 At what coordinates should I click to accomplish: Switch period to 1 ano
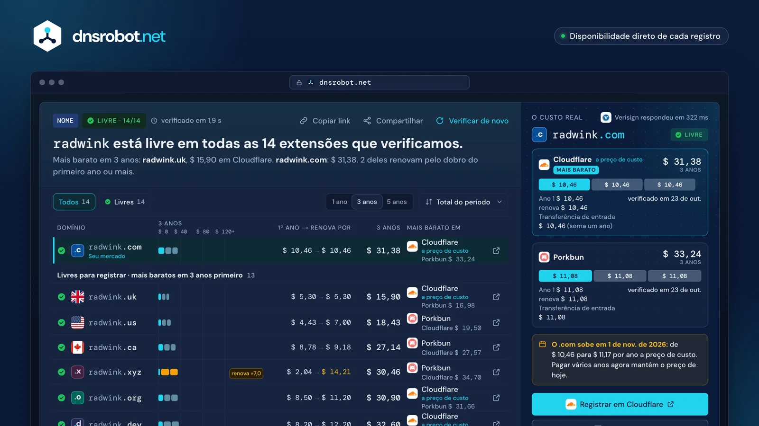[x=339, y=202]
